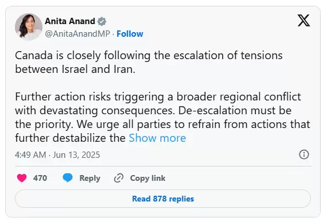
Task: Click the Reply text label
Action: pos(90,178)
